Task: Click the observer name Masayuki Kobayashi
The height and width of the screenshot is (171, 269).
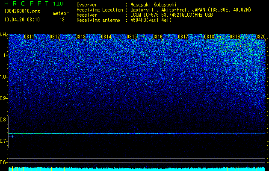Action: pyautogui.click(x=154, y=5)
